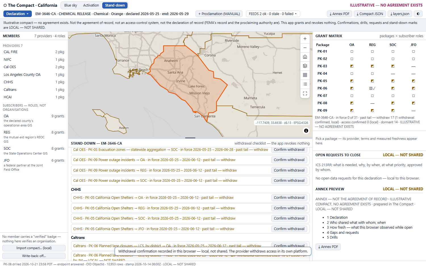Toggle the contrast theme icon
The width and height of the screenshot is (426, 267).
[x=418, y=14]
